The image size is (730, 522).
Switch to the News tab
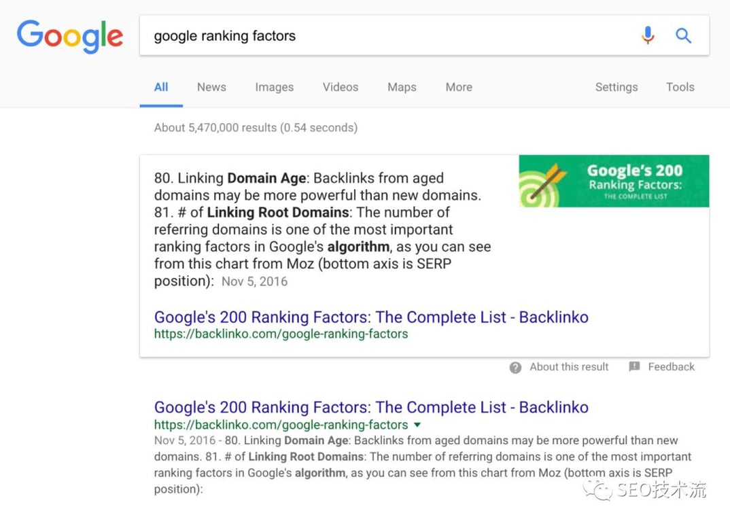click(211, 87)
